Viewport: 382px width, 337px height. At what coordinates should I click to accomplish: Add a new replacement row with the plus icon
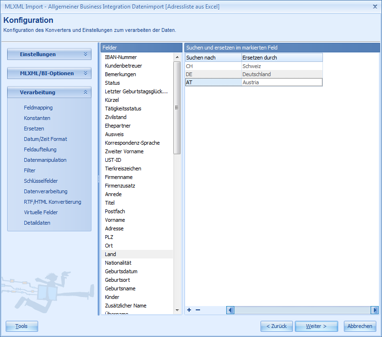(x=189, y=310)
